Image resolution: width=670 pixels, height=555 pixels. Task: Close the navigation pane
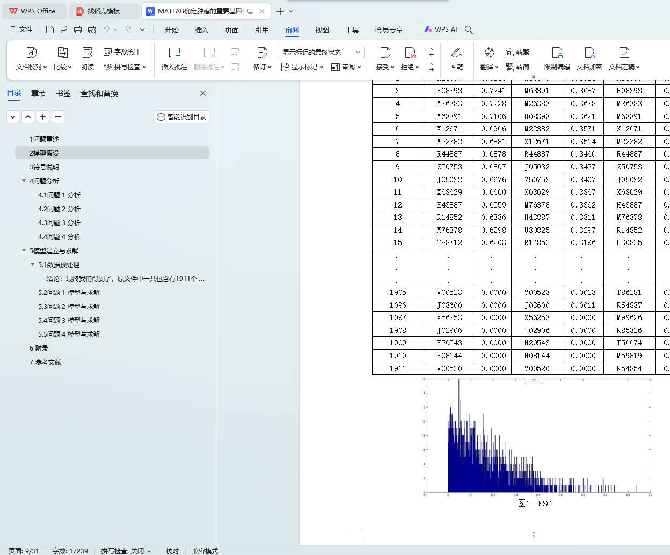tap(203, 93)
